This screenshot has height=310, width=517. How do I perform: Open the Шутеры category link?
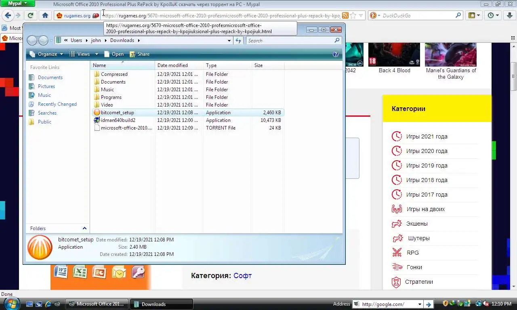point(419,238)
